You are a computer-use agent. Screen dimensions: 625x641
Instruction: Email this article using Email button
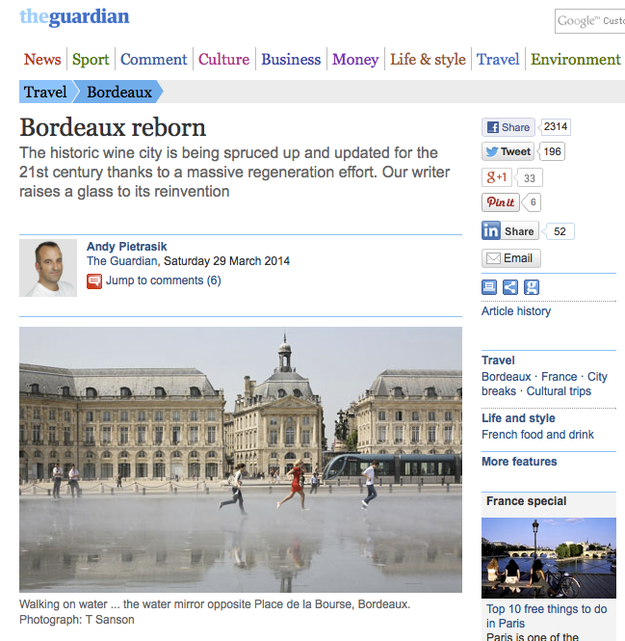point(511,258)
